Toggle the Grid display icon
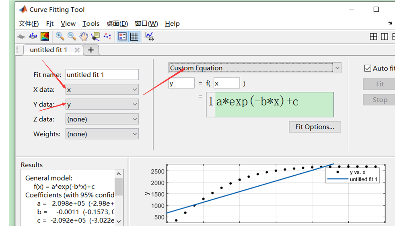 [x=134, y=37]
